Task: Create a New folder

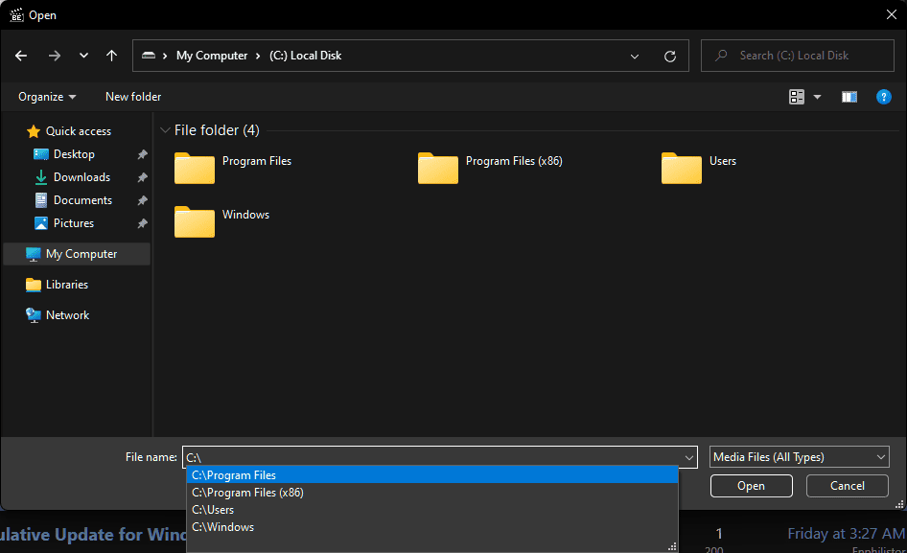Action: pos(133,97)
